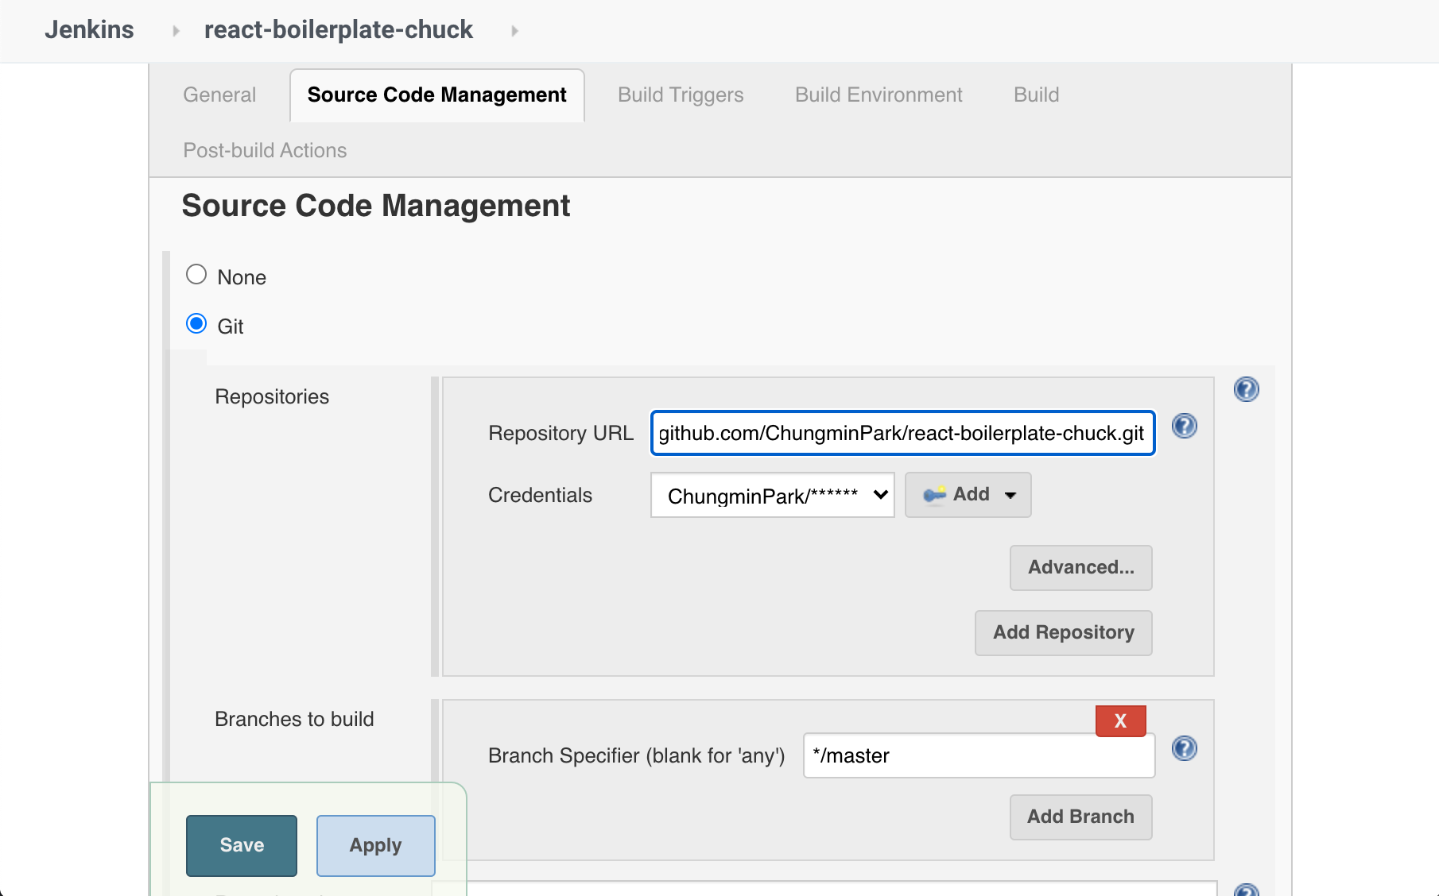This screenshot has height=896, width=1439.
Task: Go to Jenkins home breadcrumb
Action: click(89, 30)
